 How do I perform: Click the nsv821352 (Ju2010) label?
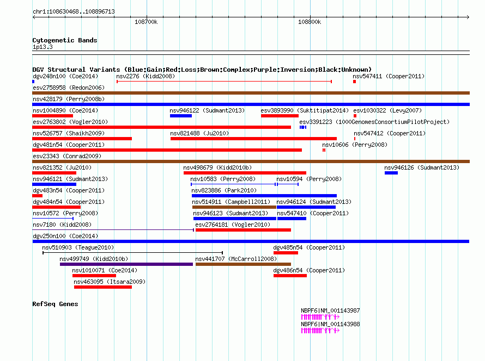pos(62,167)
